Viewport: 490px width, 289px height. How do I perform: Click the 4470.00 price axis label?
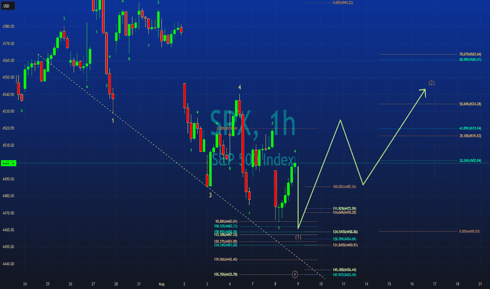[8, 213]
